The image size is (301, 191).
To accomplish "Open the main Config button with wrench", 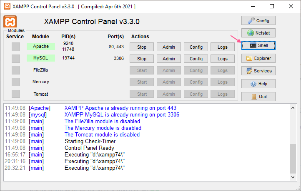I will pos(258,20).
